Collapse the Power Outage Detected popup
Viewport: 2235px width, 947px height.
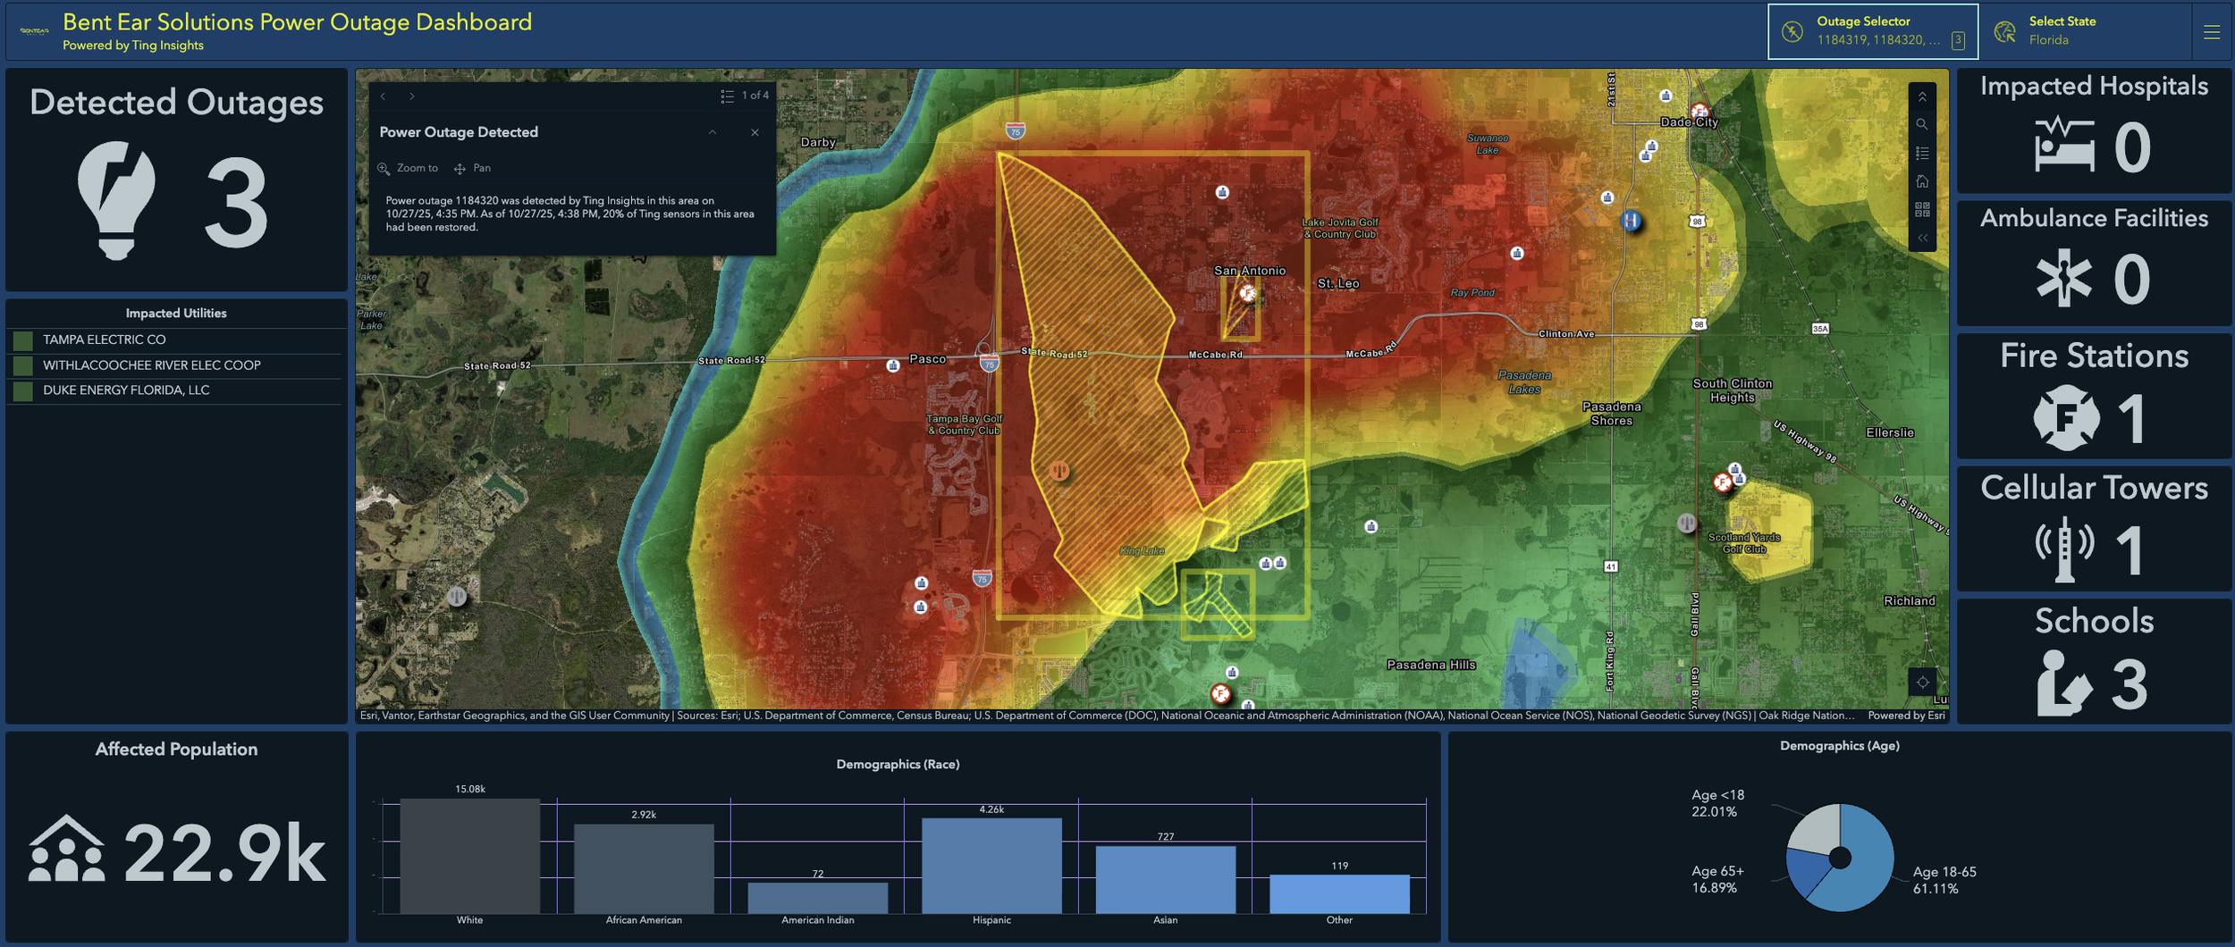coord(713,132)
